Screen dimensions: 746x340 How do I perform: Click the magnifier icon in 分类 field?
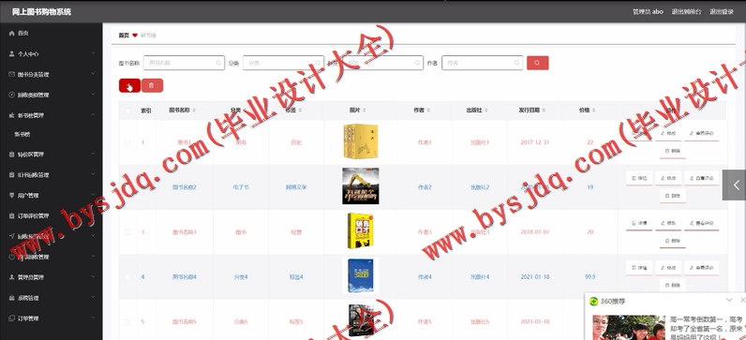pyautogui.click(x=318, y=63)
